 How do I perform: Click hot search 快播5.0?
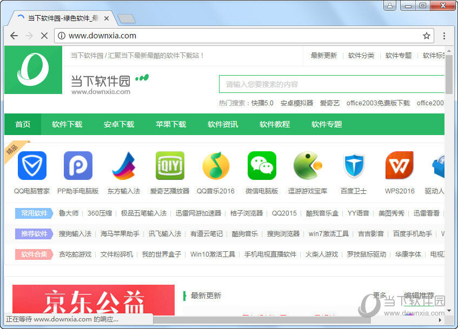click(263, 103)
